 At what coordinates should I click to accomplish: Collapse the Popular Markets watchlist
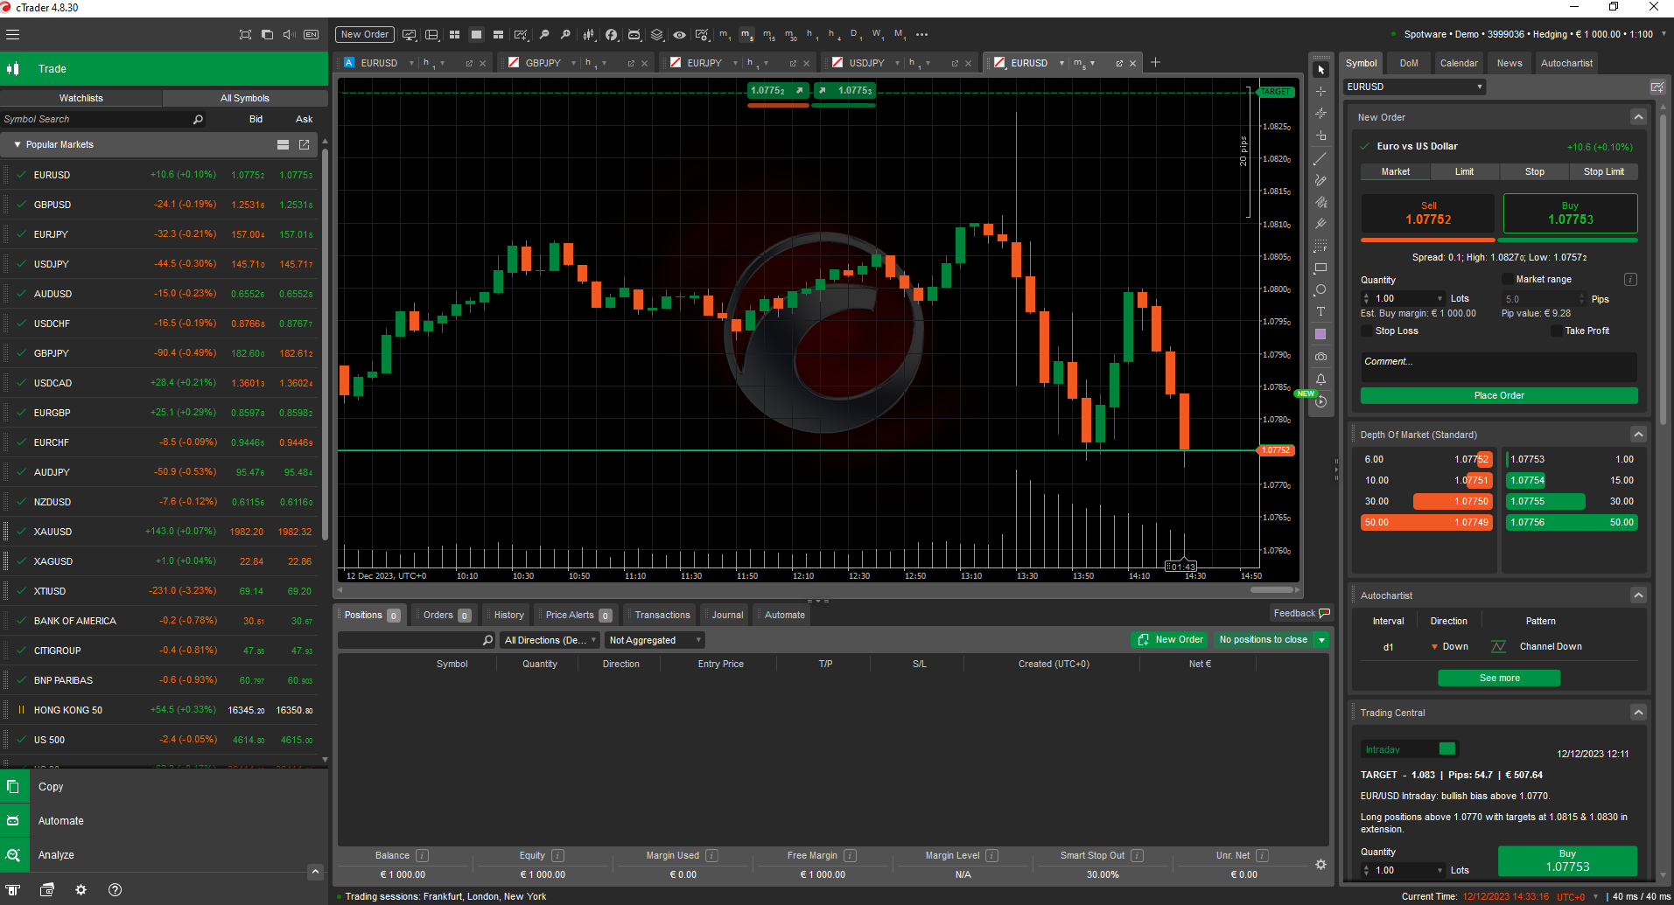coord(17,144)
